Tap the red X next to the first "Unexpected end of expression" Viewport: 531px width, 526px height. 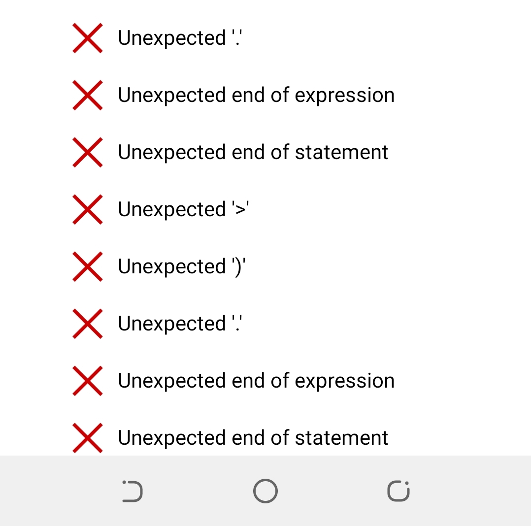click(x=87, y=95)
